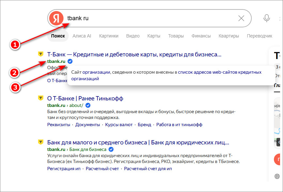Open the Бренд sitelink

pos(144,125)
